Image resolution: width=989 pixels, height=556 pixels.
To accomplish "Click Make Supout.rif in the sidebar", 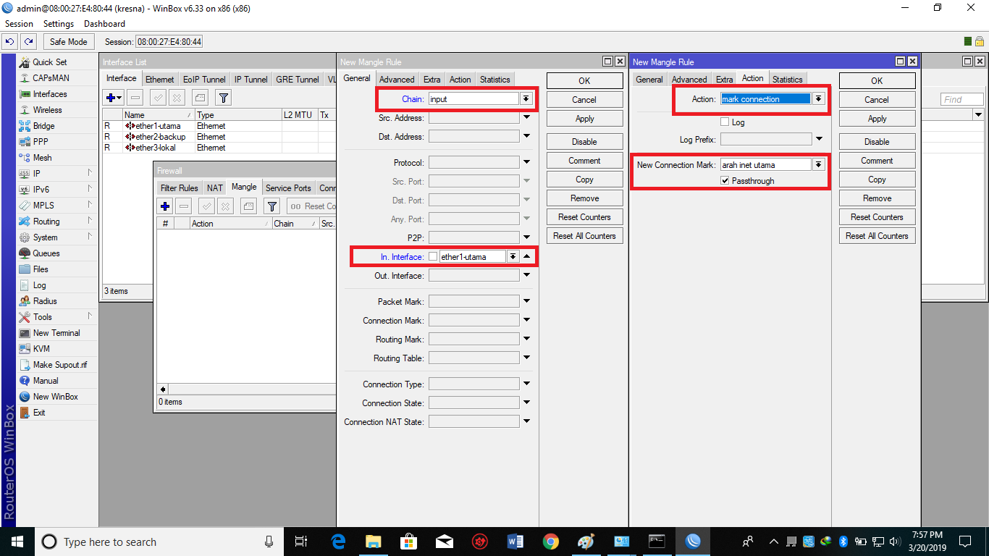I will 59,365.
